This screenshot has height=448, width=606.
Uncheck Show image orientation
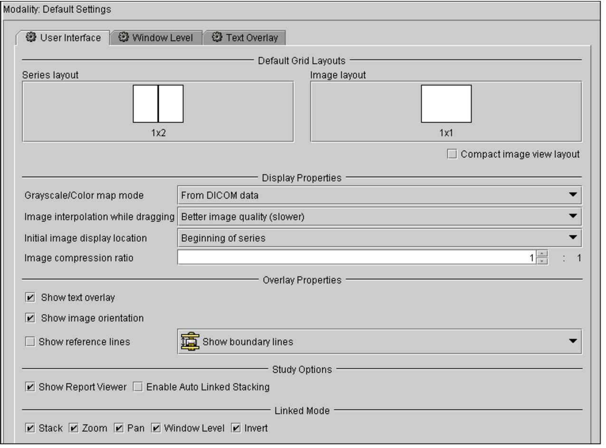point(30,318)
